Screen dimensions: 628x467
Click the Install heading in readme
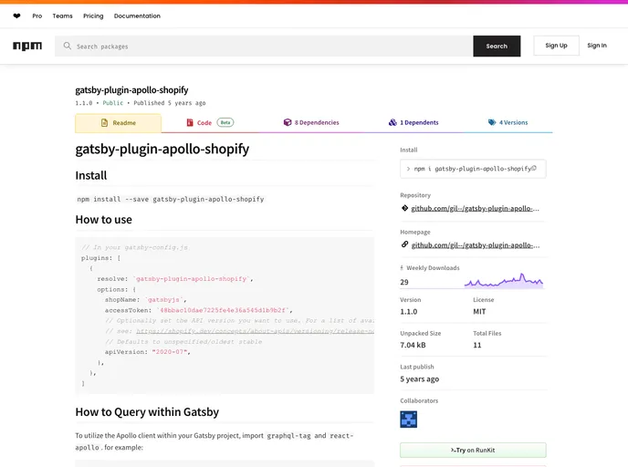[x=91, y=175]
